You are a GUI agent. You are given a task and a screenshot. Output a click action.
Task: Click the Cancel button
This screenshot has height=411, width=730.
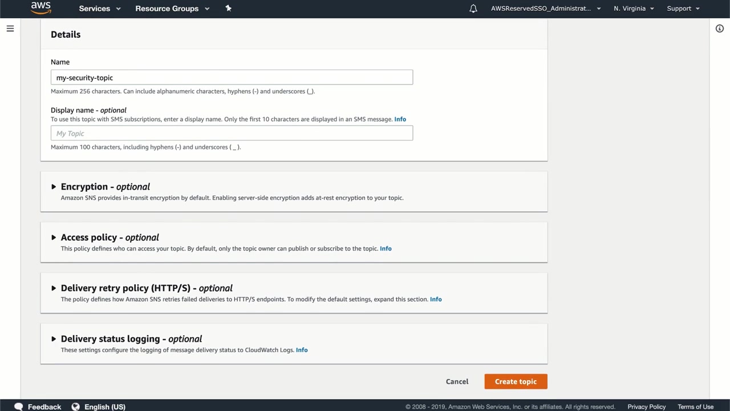tap(457, 381)
